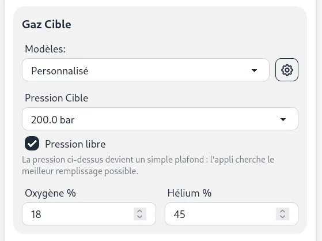322x241 pixels.
Task: Click the Pression libre help description text
Action: coord(148,165)
